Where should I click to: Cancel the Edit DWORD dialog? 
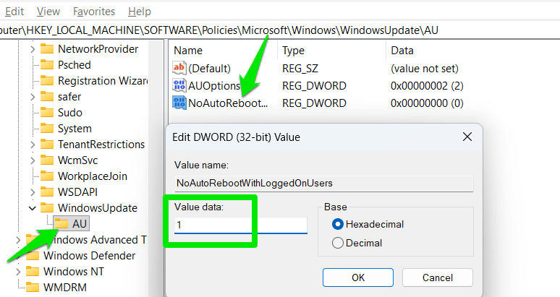[438, 277]
